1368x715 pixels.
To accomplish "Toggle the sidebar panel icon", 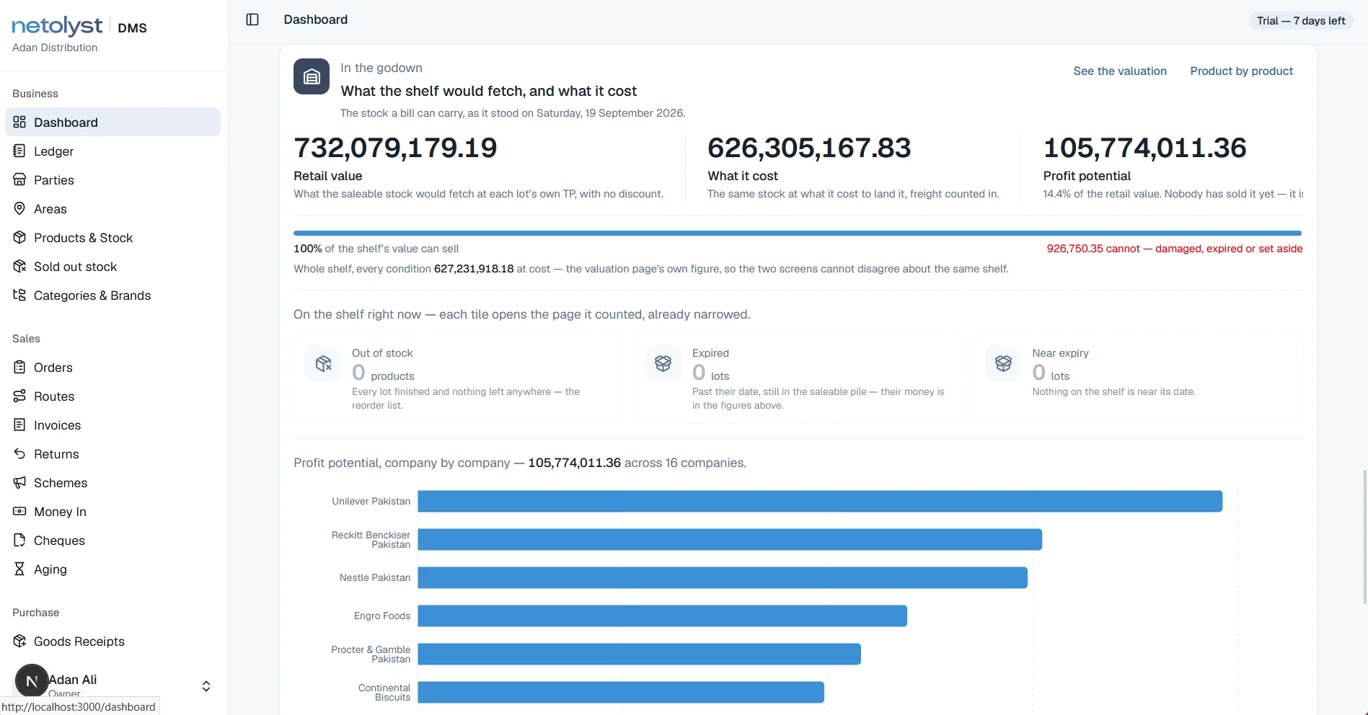I will (x=252, y=19).
